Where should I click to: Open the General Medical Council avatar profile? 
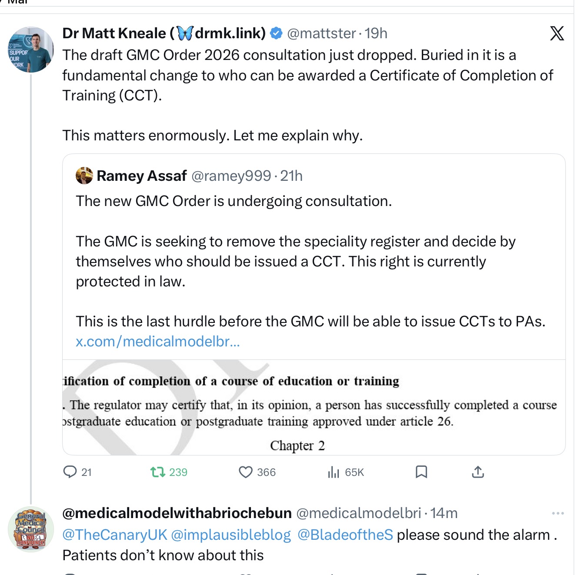pos(31,529)
